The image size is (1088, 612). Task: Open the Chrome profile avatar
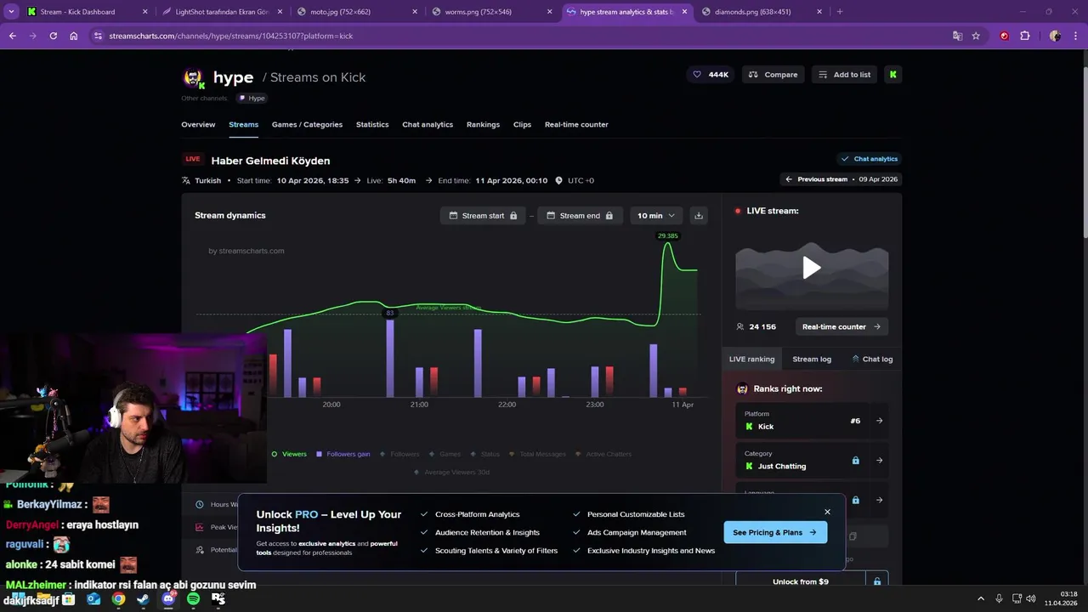(x=1055, y=36)
